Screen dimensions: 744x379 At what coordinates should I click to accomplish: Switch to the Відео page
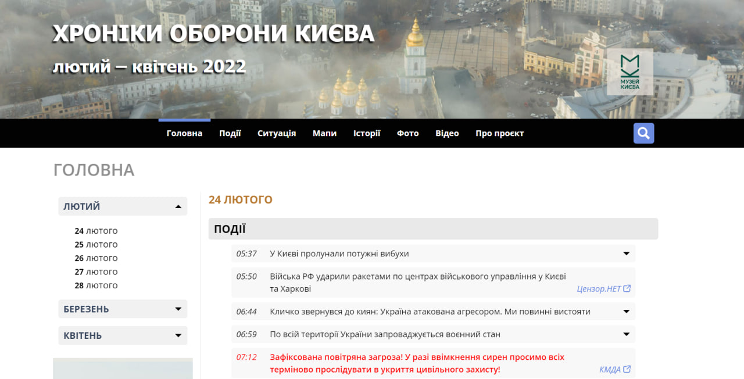click(x=447, y=133)
